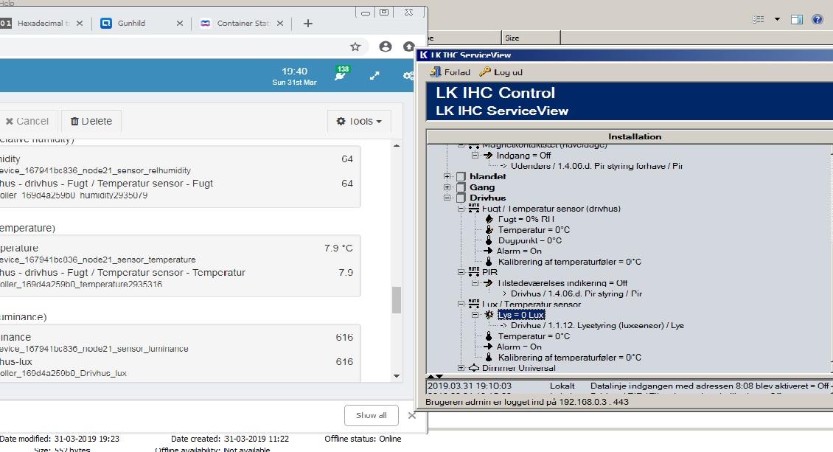Open notifications icon with 138 badge
Viewport: 833px width, 452px height.
click(x=341, y=74)
